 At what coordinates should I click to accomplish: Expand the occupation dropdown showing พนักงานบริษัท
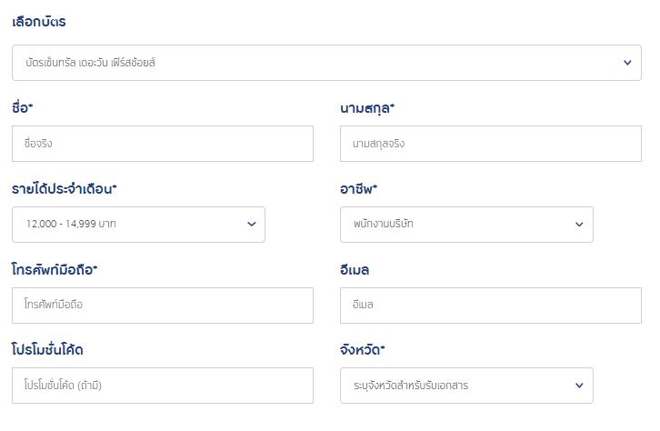click(x=455, y=225)
